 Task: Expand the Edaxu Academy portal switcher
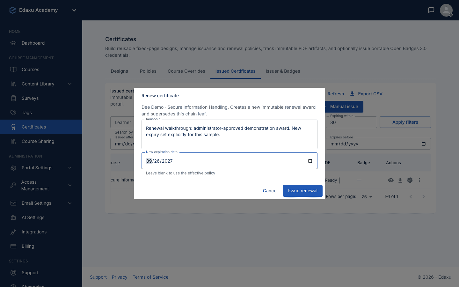pyautogui.click(x=74, y=10)
